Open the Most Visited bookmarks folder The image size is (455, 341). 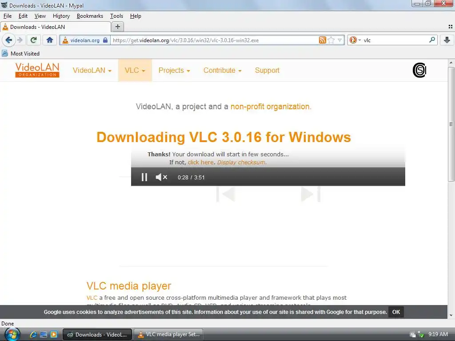coord(20,53)
